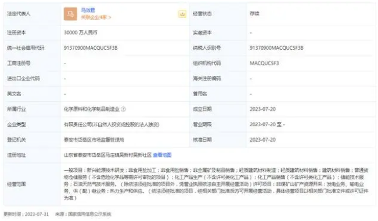The image size is (378, 221).
Task: Click the 成立日期 value 2023-07-20
Action: click(x=262, y=109)
